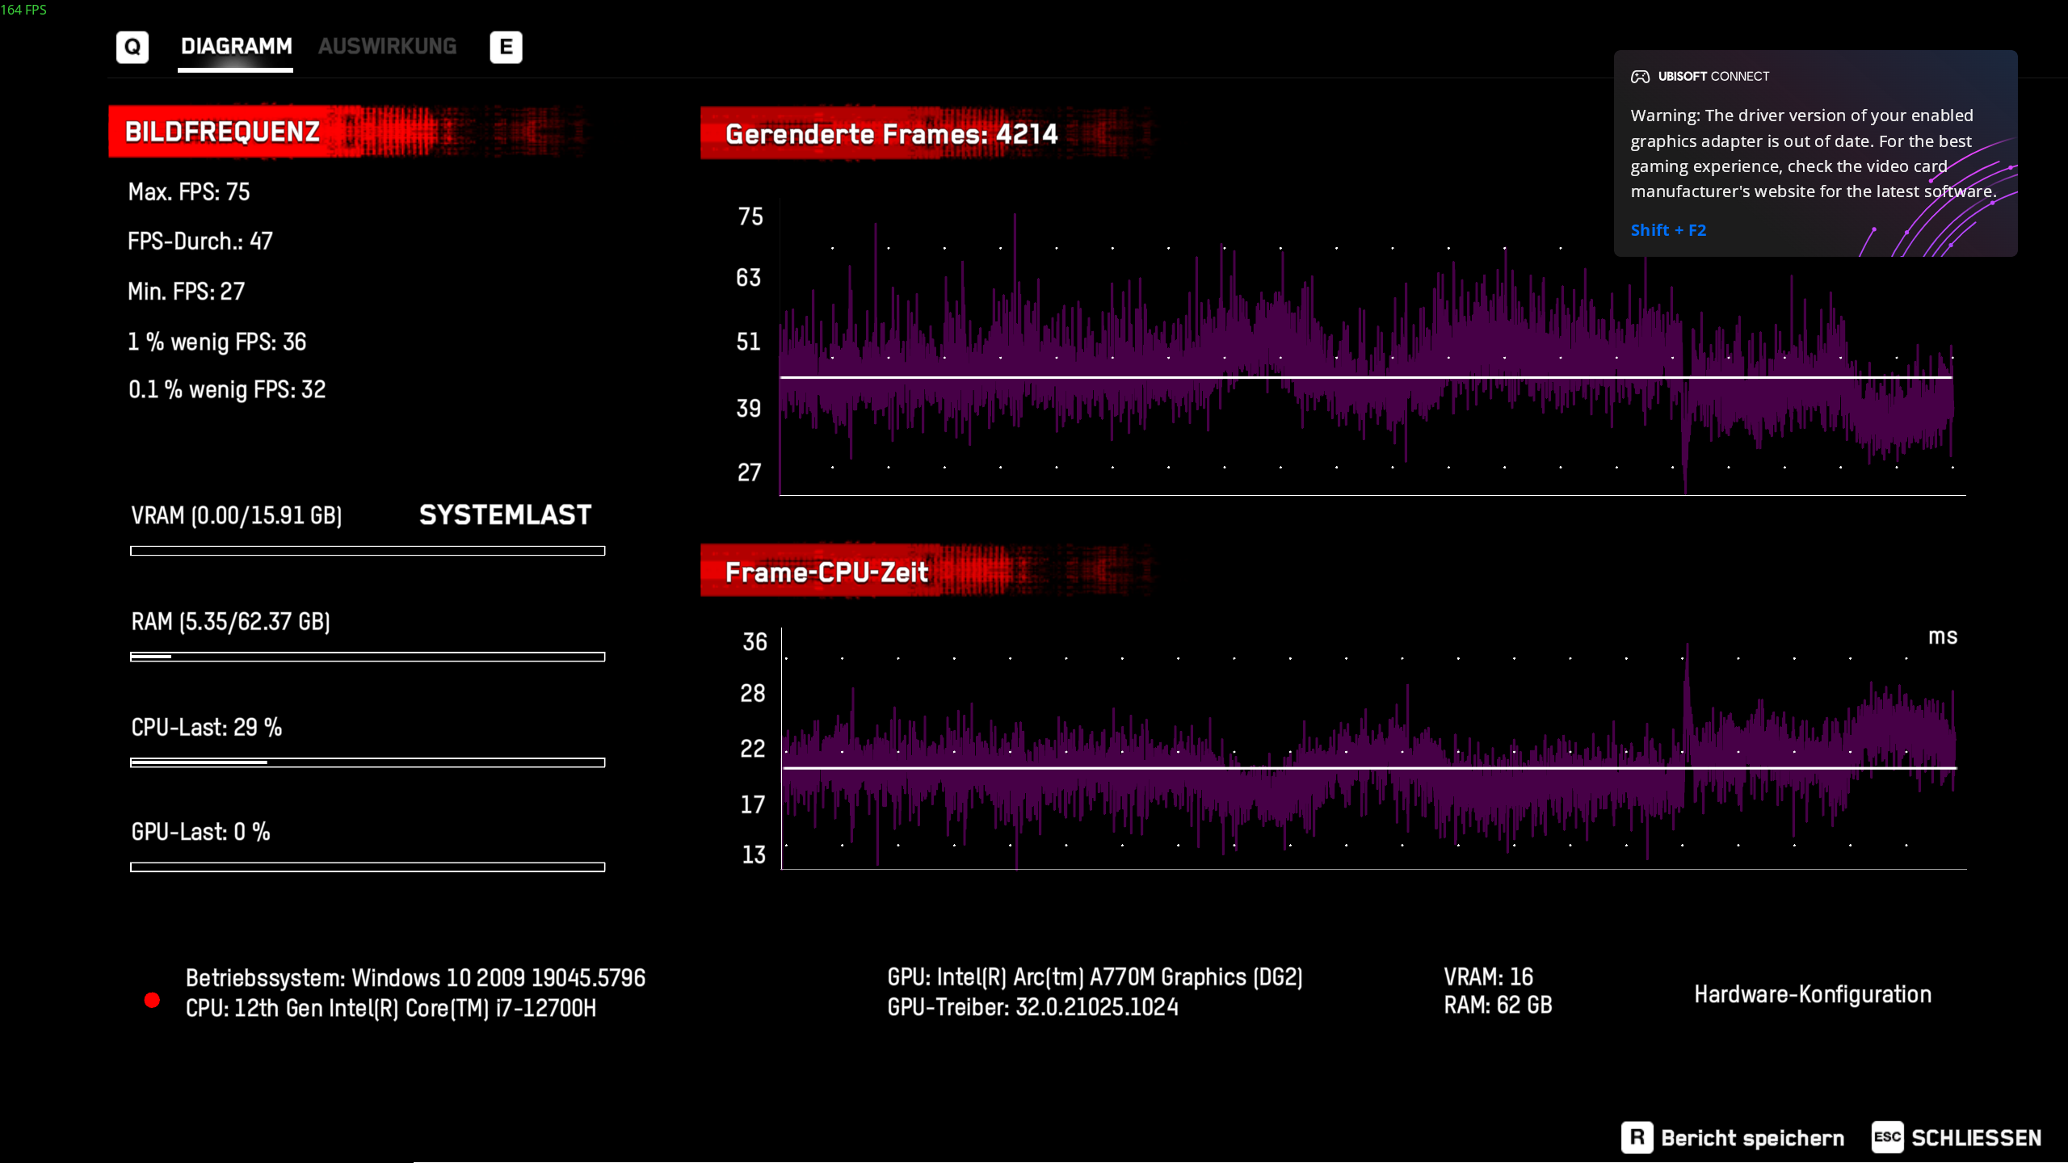Click the Gerenderte Frames graph header
This screenshot has height=1163, width=2068.
click(x=891, y=134)
